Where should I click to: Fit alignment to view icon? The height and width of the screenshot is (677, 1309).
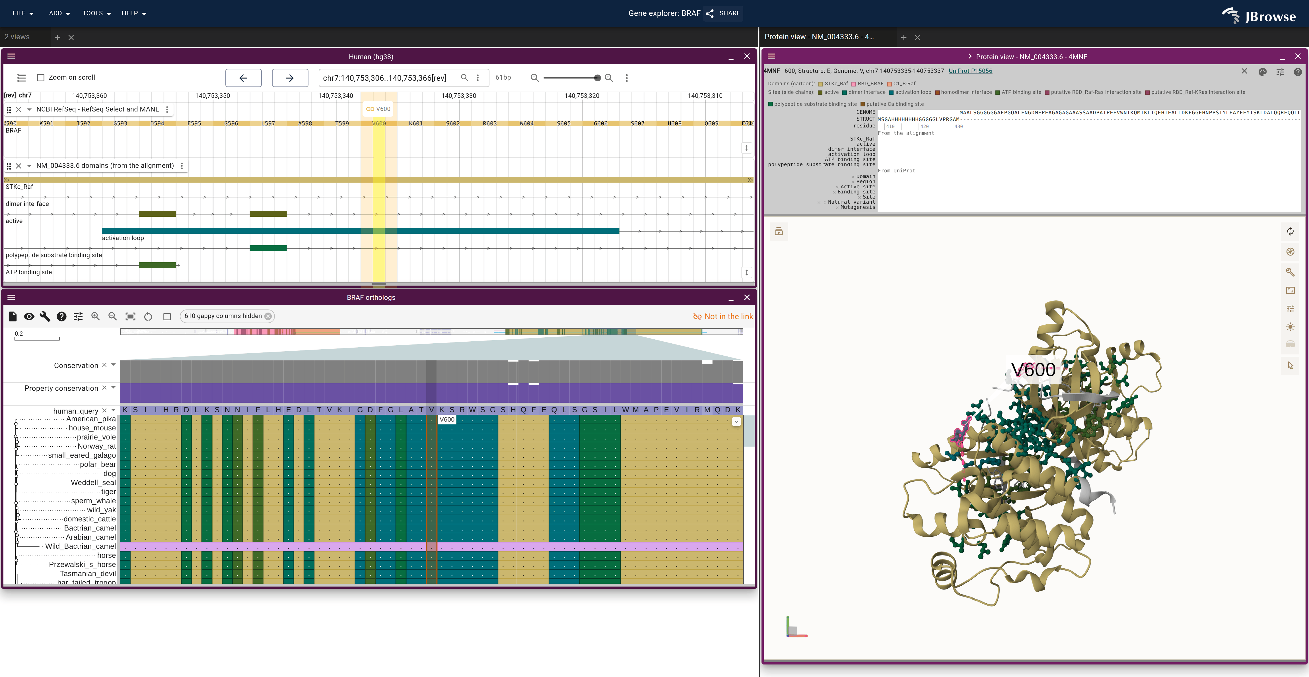click(131, 316)
